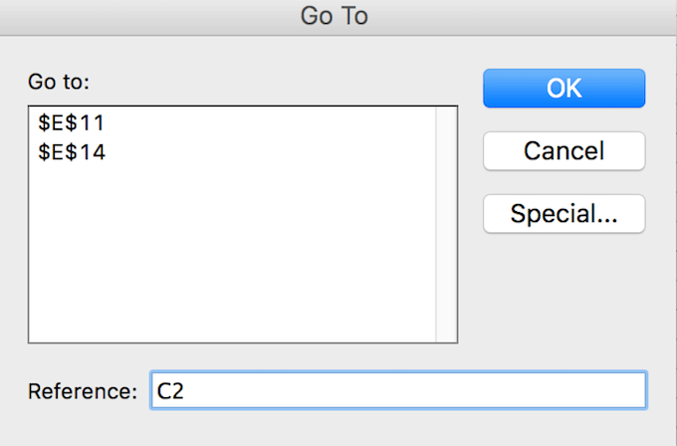Choose the $E$14 entry in the list
The width and height of the screenshot is (677, 446).
coord(69,152)
